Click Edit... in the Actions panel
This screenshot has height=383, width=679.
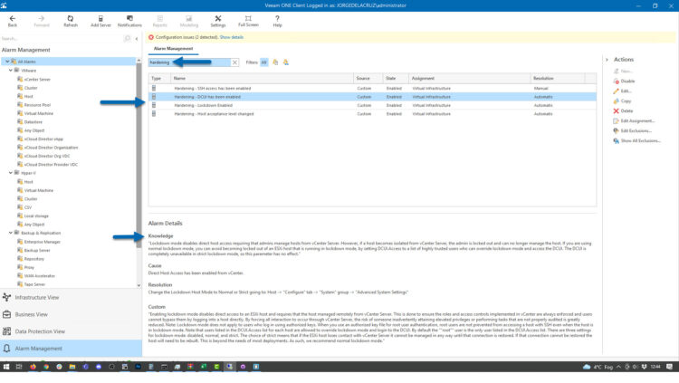[622, 91]
